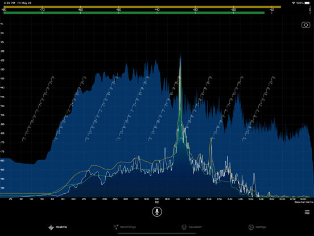The image size is (314, 236).
Task: Toggle the expand view arrows icon
Action: pos(306,25)
